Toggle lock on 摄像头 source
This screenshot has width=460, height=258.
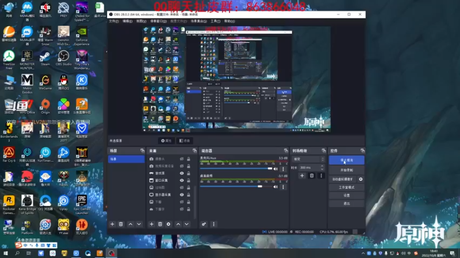(x=189, y=159)
